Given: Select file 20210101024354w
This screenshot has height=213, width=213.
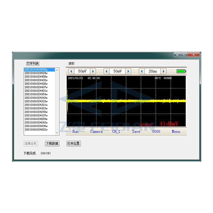Looking at the screenshot, I should [x=39, y=94].
